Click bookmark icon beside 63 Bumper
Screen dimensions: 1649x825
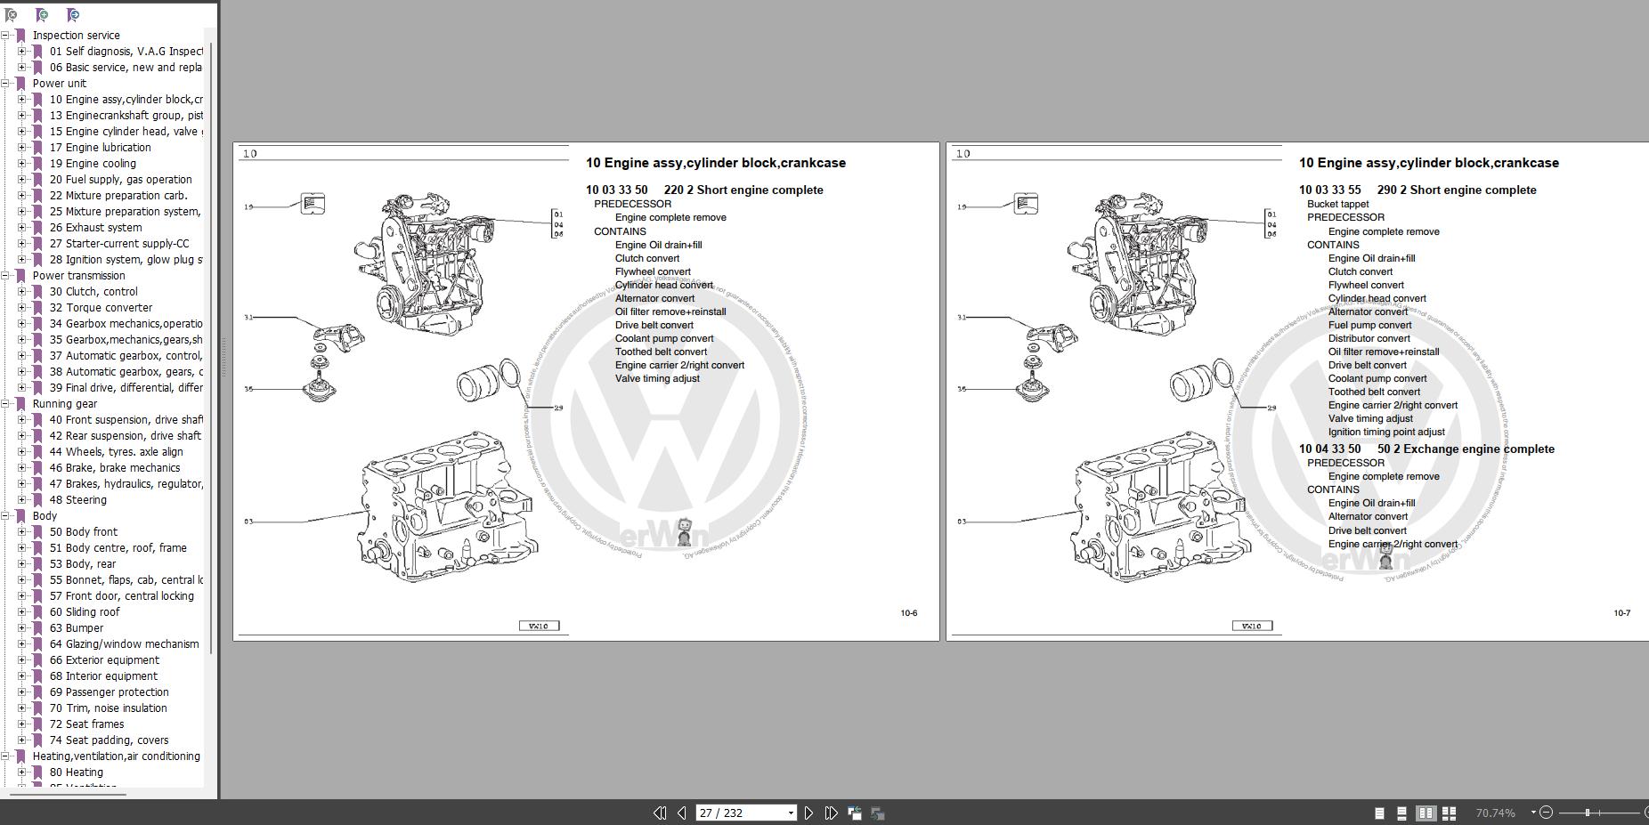pyautogui.click(x=37, y=628)
